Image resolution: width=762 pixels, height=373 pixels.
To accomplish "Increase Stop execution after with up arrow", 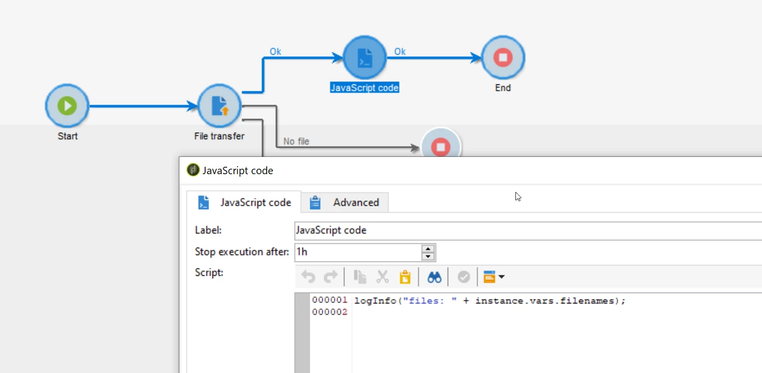I will (x=428, y=248).
